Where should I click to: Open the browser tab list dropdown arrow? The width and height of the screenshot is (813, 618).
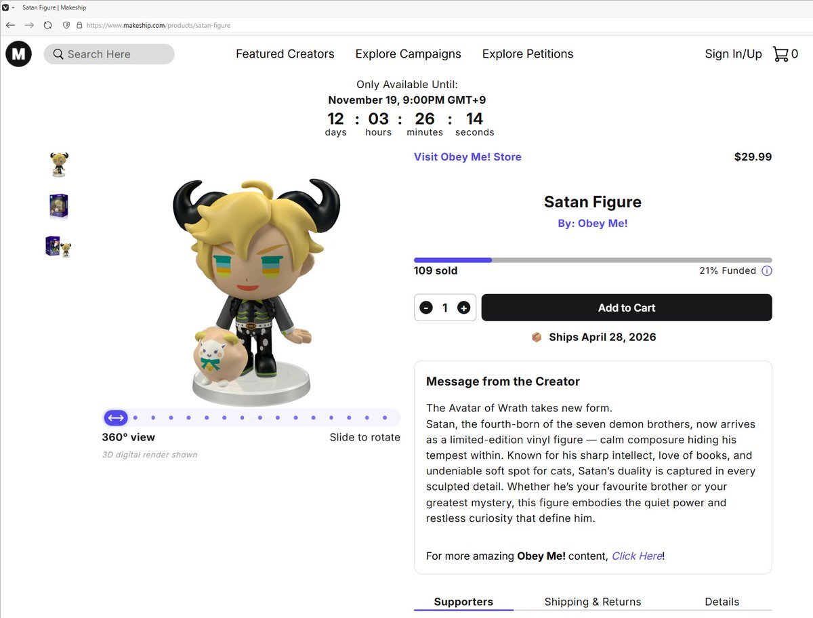click(14, 7)
